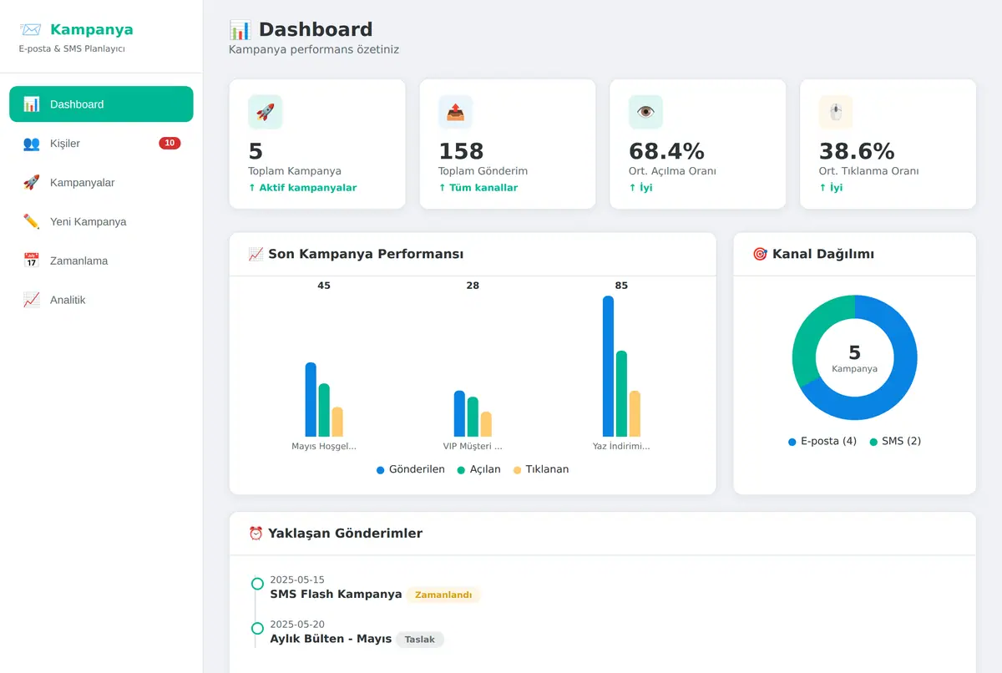Click the calendar icon next to Zamanlama
This screenshot has width=1002, height=673.
click(32, 261)
